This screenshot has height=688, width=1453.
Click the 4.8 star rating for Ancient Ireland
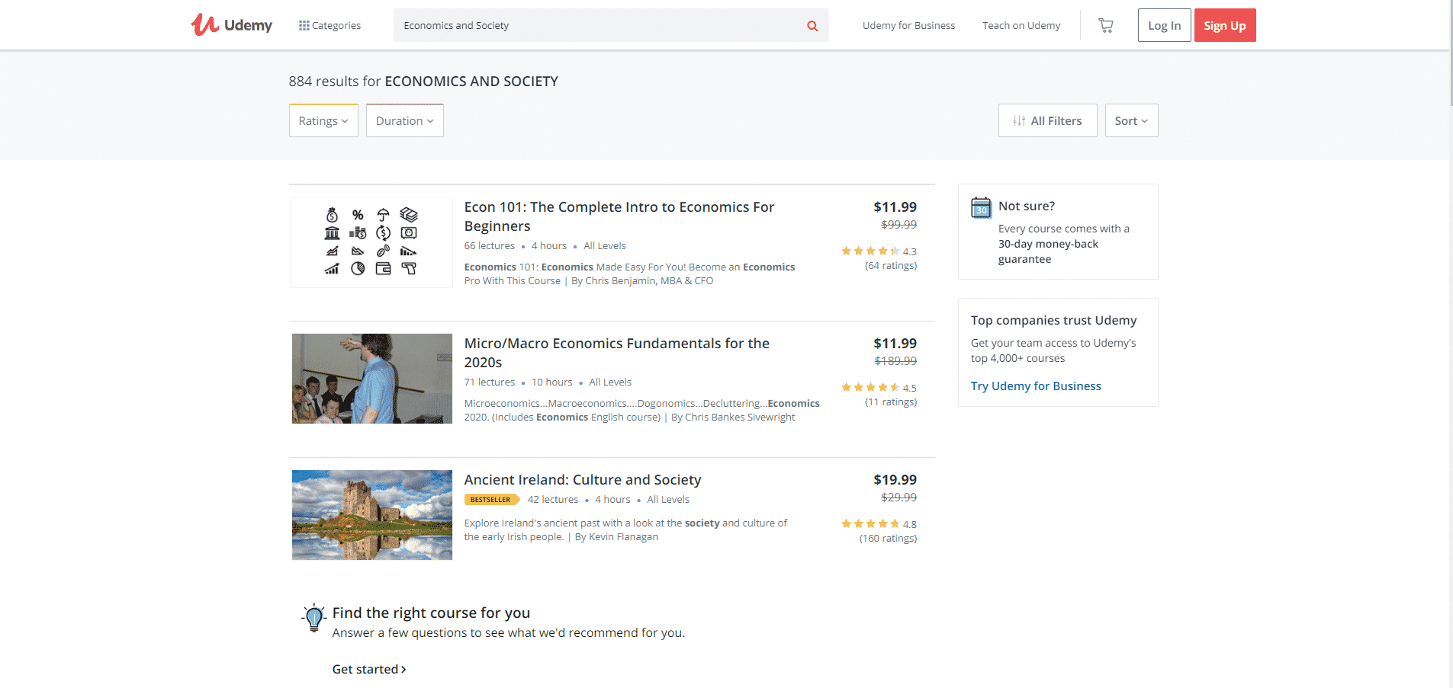pos(879,524)
